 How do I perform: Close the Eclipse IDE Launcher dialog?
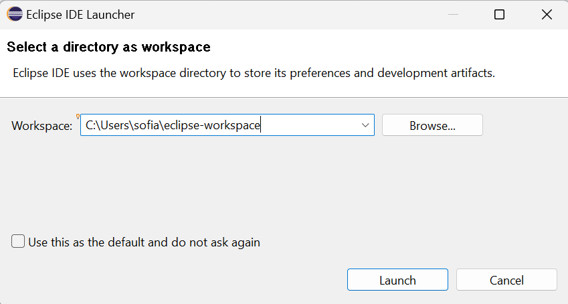[x=547, y=15]
